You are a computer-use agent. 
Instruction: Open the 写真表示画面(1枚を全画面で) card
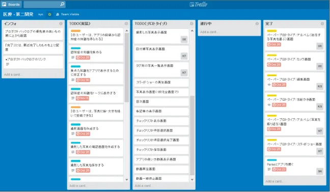pyautogui.click(x=161, y=92)
